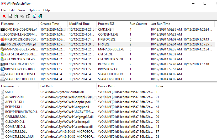Click the OSF64.EXE file icon
Screen dimensions: 217x139
pyautogui.click(x=3, y=54)
